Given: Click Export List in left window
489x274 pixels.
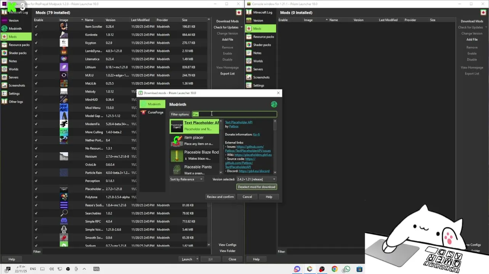Looking at the screenshot, I should click(x=228, y=73).
